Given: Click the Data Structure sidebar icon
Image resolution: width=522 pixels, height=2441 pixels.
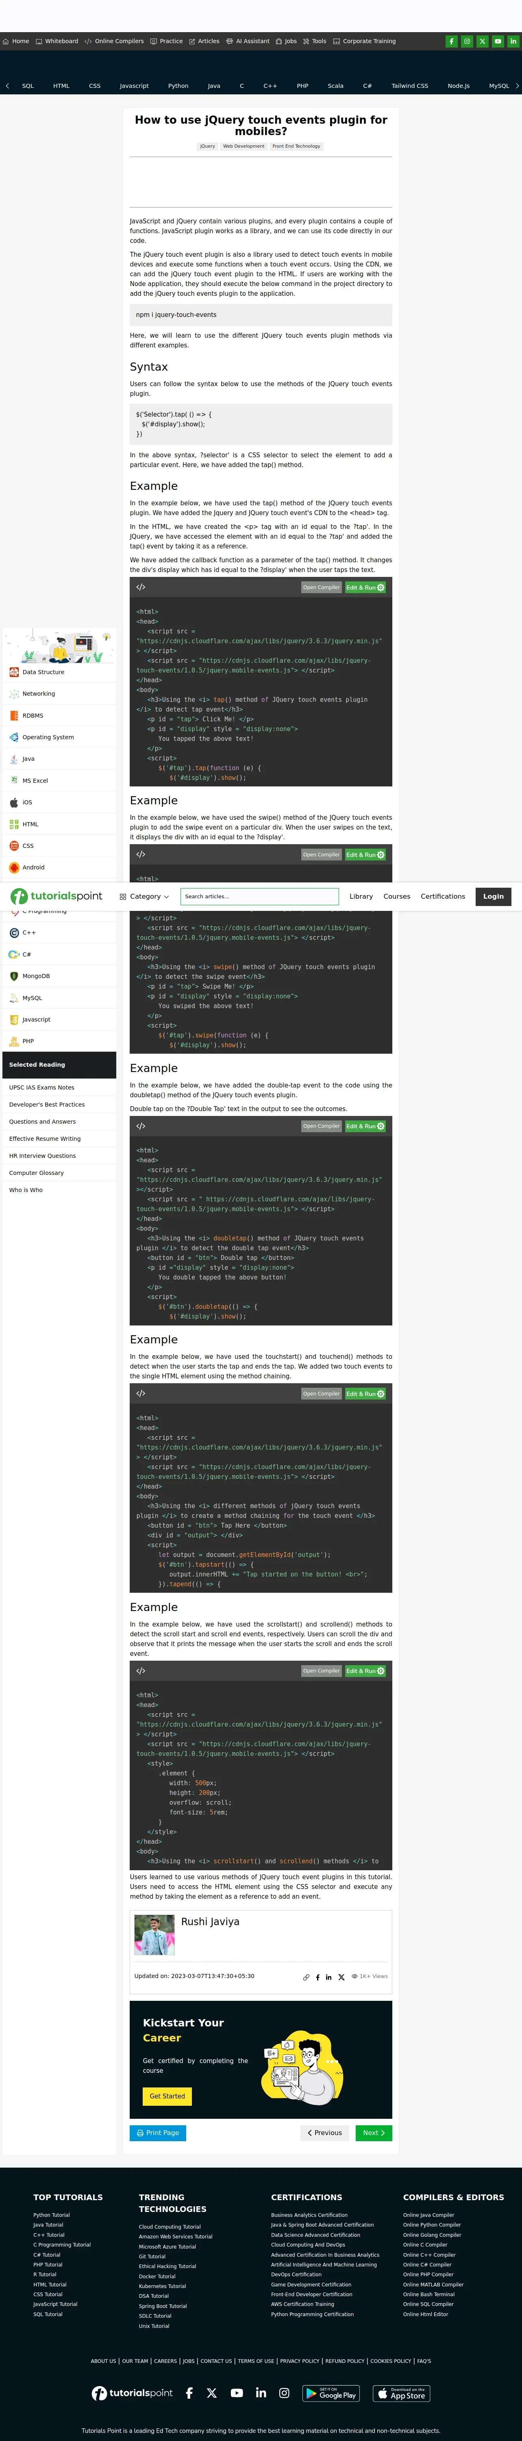Looking at the screenshot, I should pos(14,672).
